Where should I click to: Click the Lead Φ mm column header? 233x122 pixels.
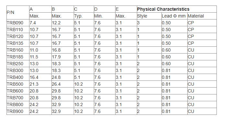tap(174, 16)
